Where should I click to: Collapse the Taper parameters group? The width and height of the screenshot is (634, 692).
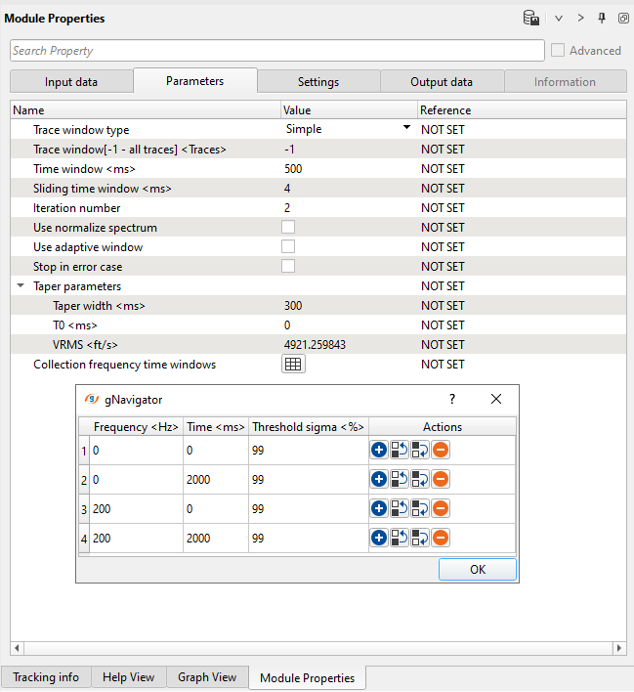(x=21, y=286)
